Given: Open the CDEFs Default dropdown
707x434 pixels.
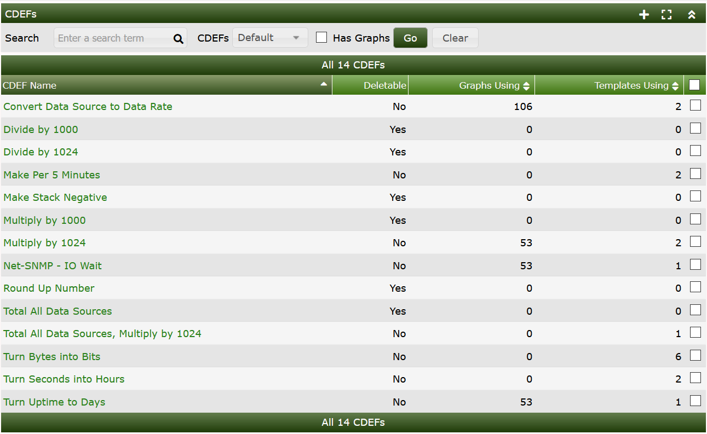Looking at the screenshot, I should [x=270, y=38].
